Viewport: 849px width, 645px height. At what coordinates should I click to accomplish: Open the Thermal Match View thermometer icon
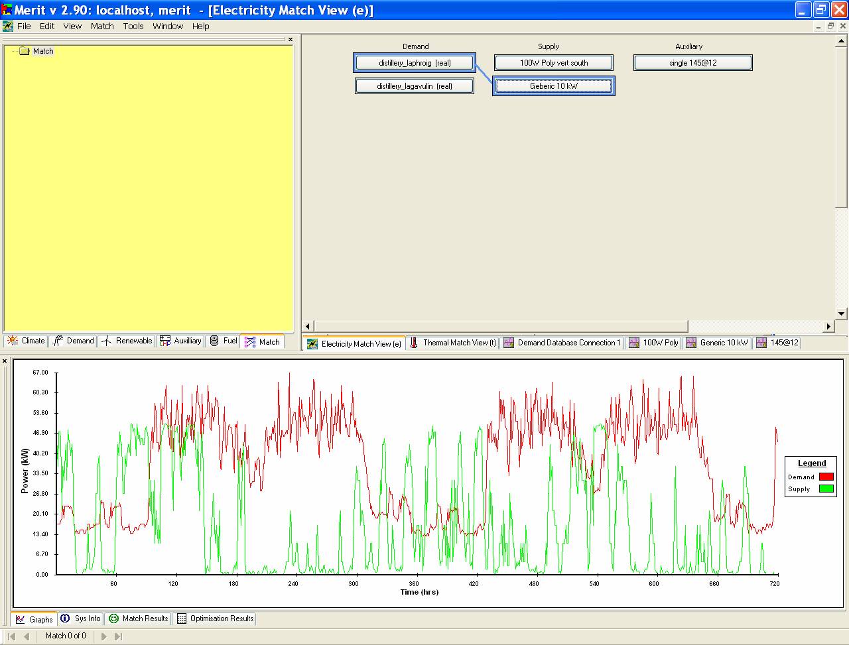tap(414, 343)
